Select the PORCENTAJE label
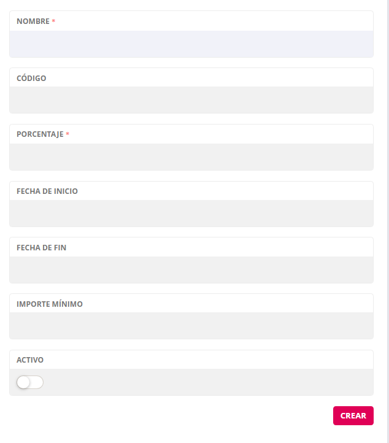The image size is (389, 443). pyautogui.click(x=40, y=134)
